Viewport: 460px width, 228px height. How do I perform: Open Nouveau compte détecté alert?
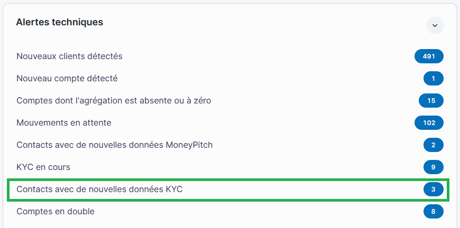tap(67, 78)
